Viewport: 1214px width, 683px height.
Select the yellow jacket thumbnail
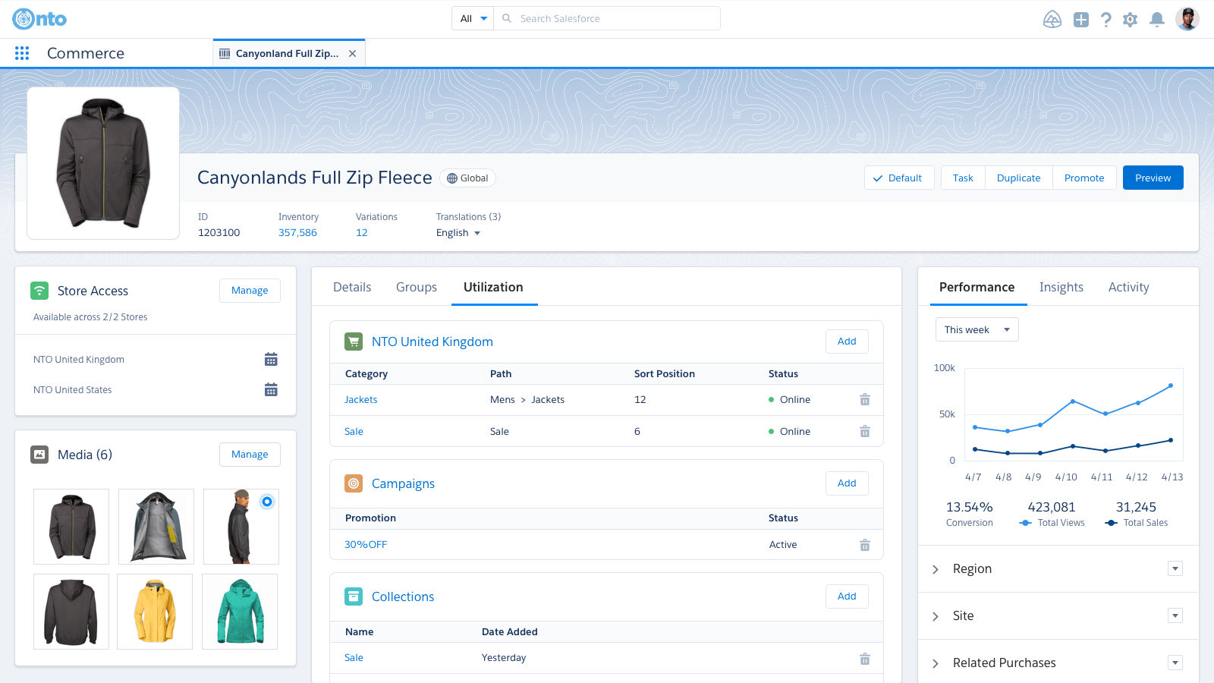(155, 612)
